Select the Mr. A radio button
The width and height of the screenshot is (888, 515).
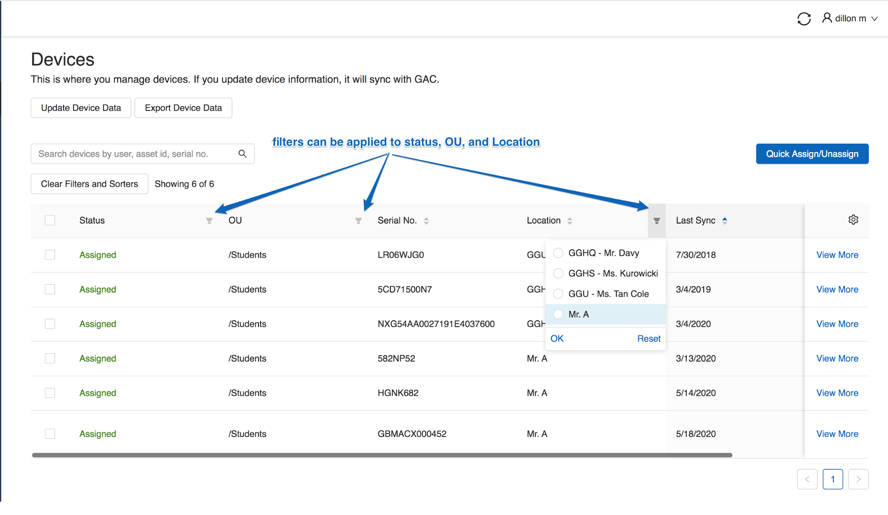(x=558, y=314)
